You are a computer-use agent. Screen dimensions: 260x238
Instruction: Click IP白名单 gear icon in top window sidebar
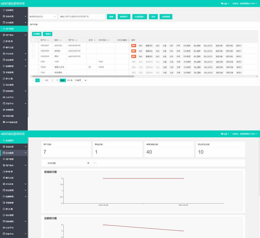tap(4, 53)
